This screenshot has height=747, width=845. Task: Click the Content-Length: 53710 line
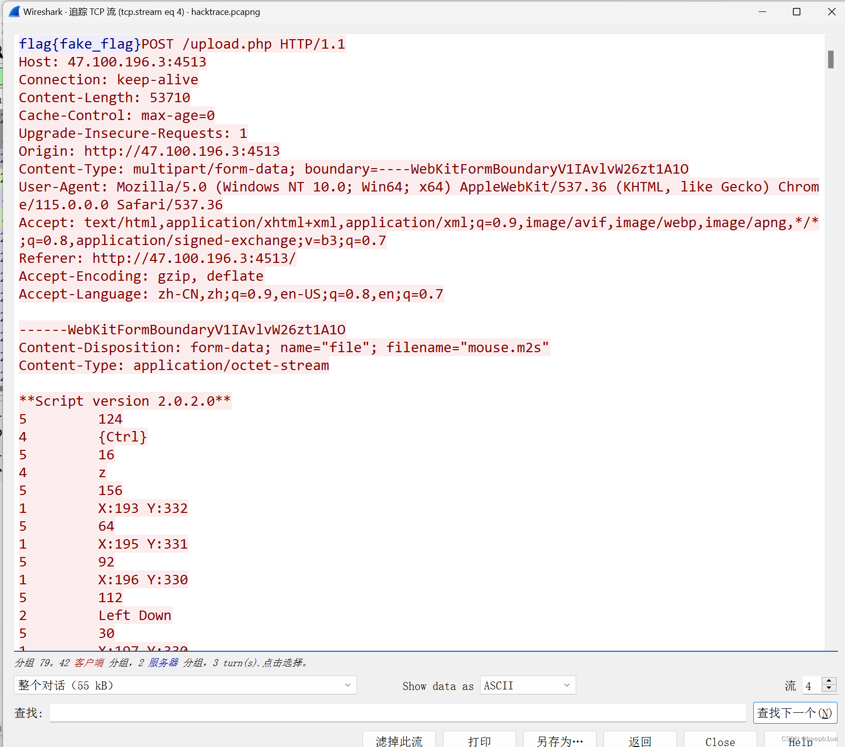coord(105,98)
